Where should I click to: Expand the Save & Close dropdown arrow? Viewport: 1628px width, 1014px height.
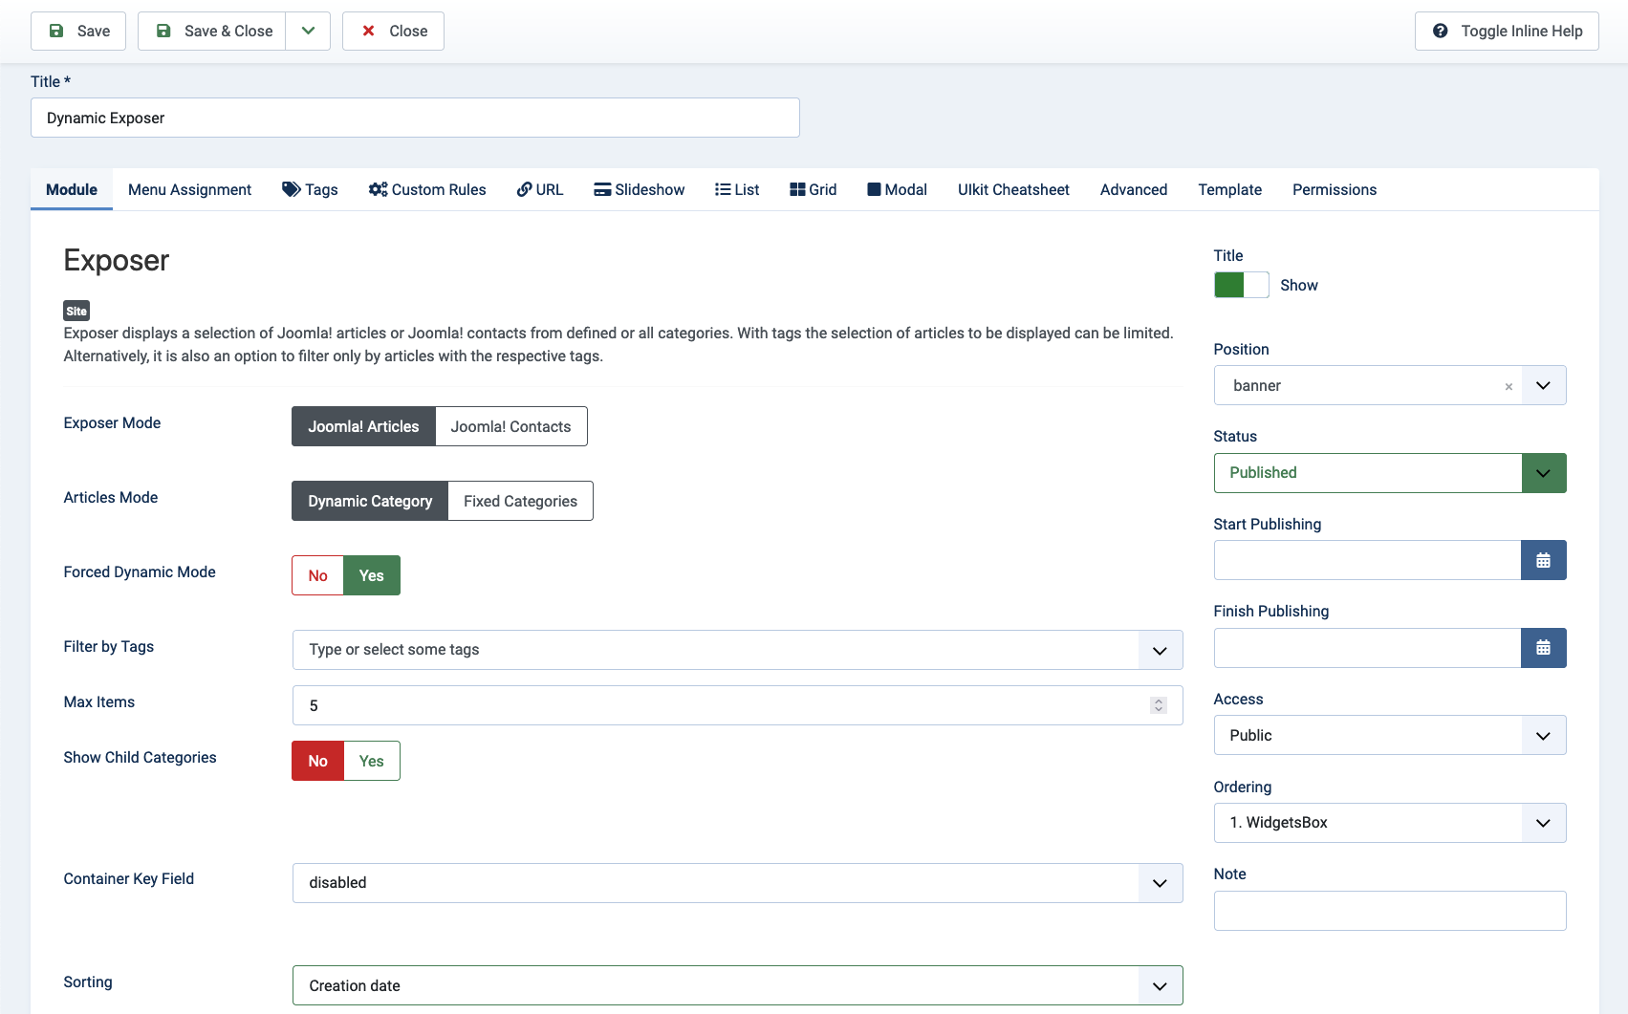[x=308, y=31]
